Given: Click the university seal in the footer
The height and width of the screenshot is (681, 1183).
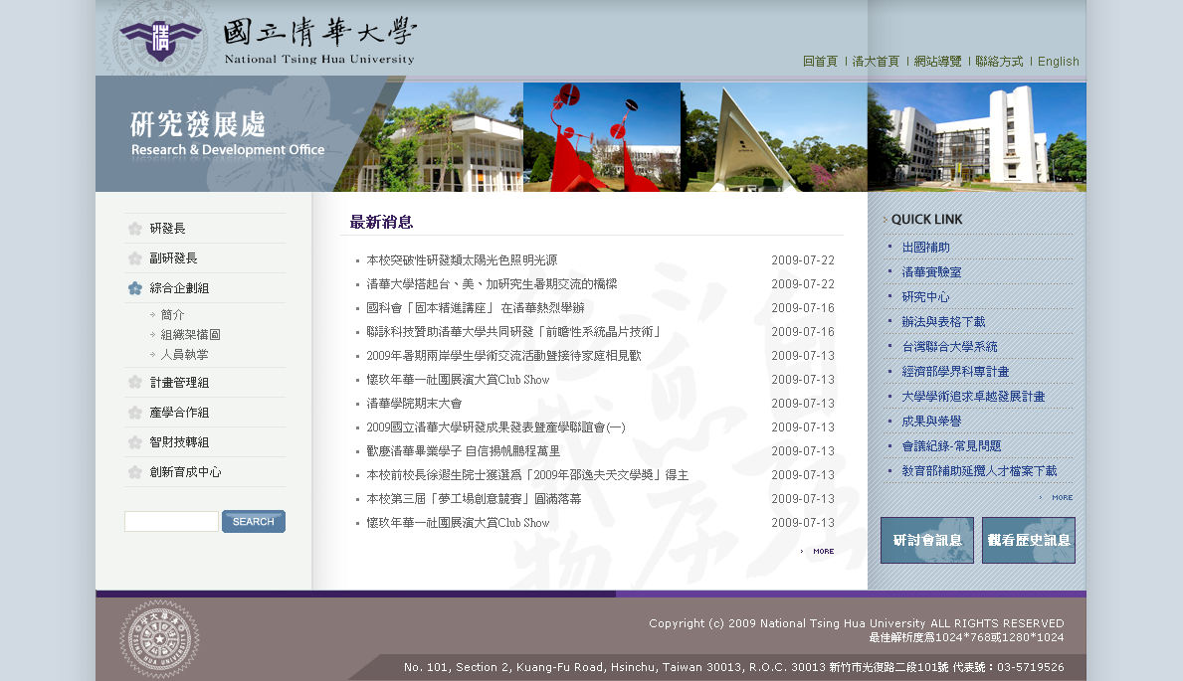Looking at the screenshot, I should click(159, 639).
